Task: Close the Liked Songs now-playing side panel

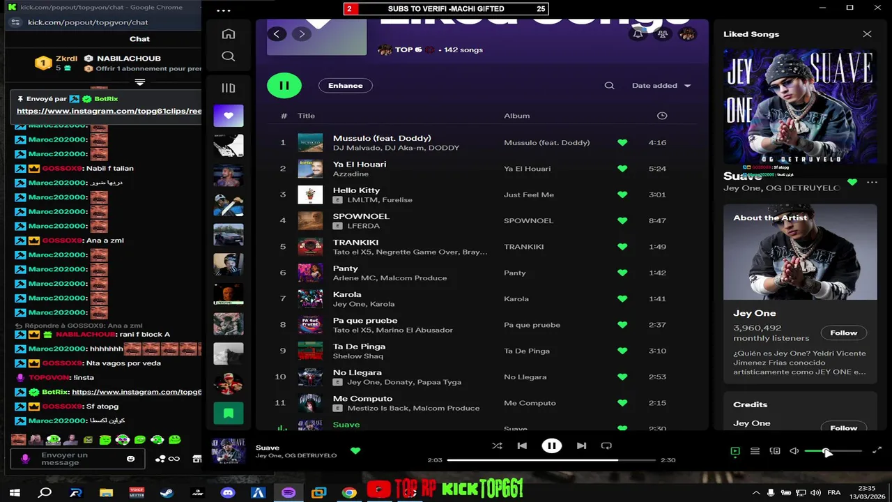Action: click(x=867, y=34)
